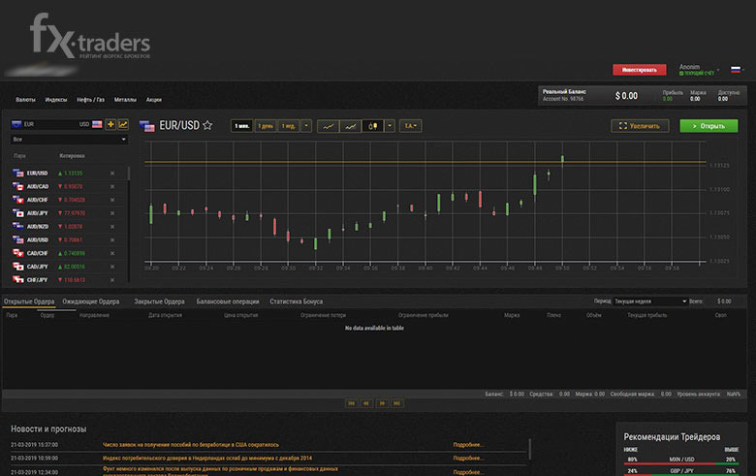Click the red Инвестировать button
This screenshot has width=756, height=476.
[640, 70]
